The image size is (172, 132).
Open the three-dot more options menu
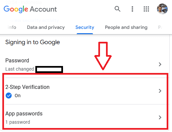click(132, 9)
